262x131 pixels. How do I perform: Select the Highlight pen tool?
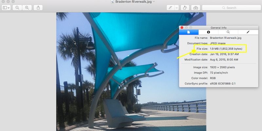pos(170,8)
